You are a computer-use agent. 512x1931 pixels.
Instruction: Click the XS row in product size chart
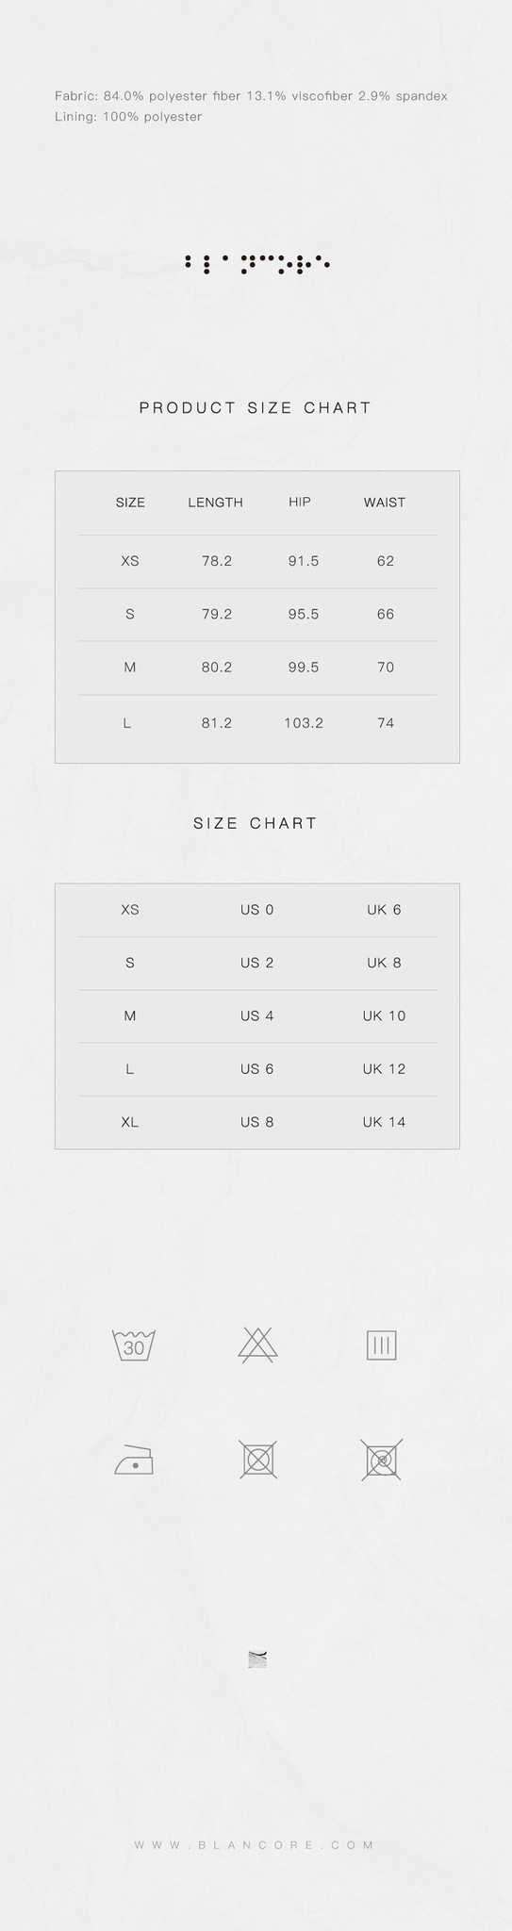tap(257, 561)
